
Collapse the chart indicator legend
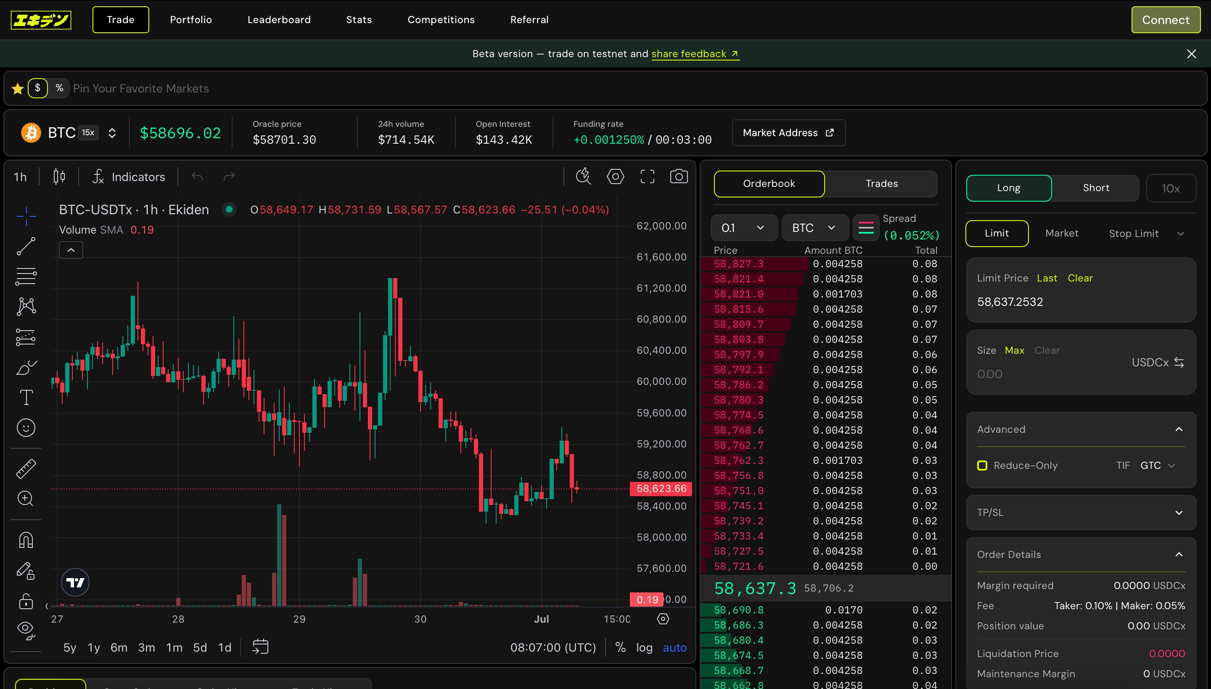(71, 250)
